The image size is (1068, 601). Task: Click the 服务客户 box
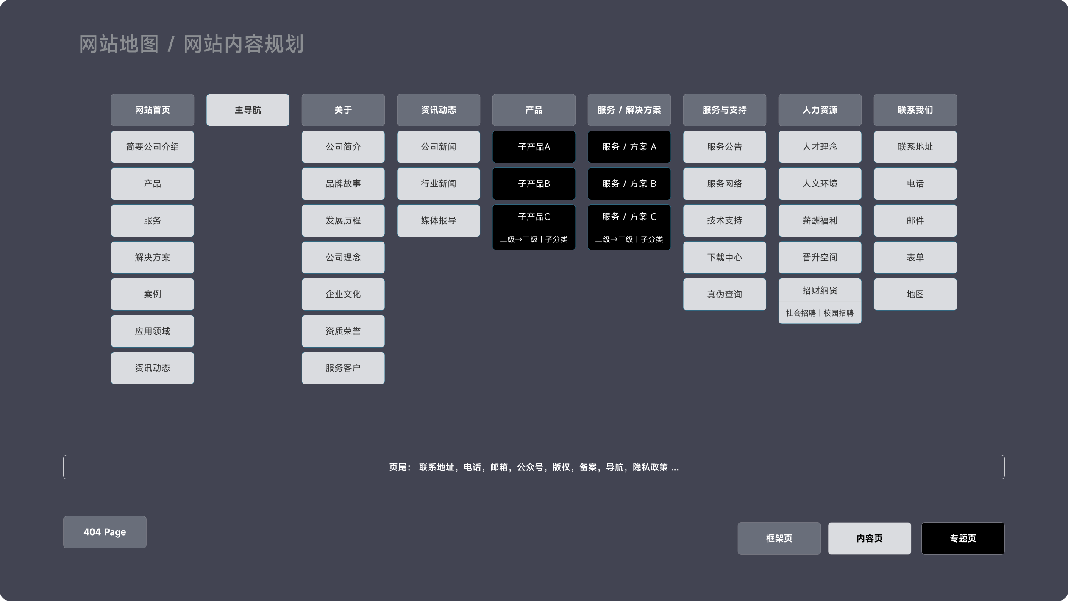(343, 368)
